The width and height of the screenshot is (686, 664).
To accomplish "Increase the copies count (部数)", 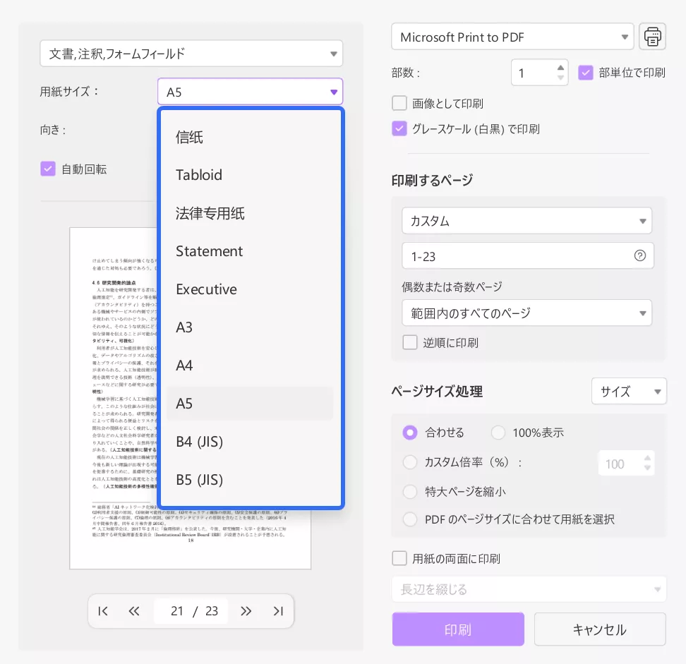I will coord(560,67).
